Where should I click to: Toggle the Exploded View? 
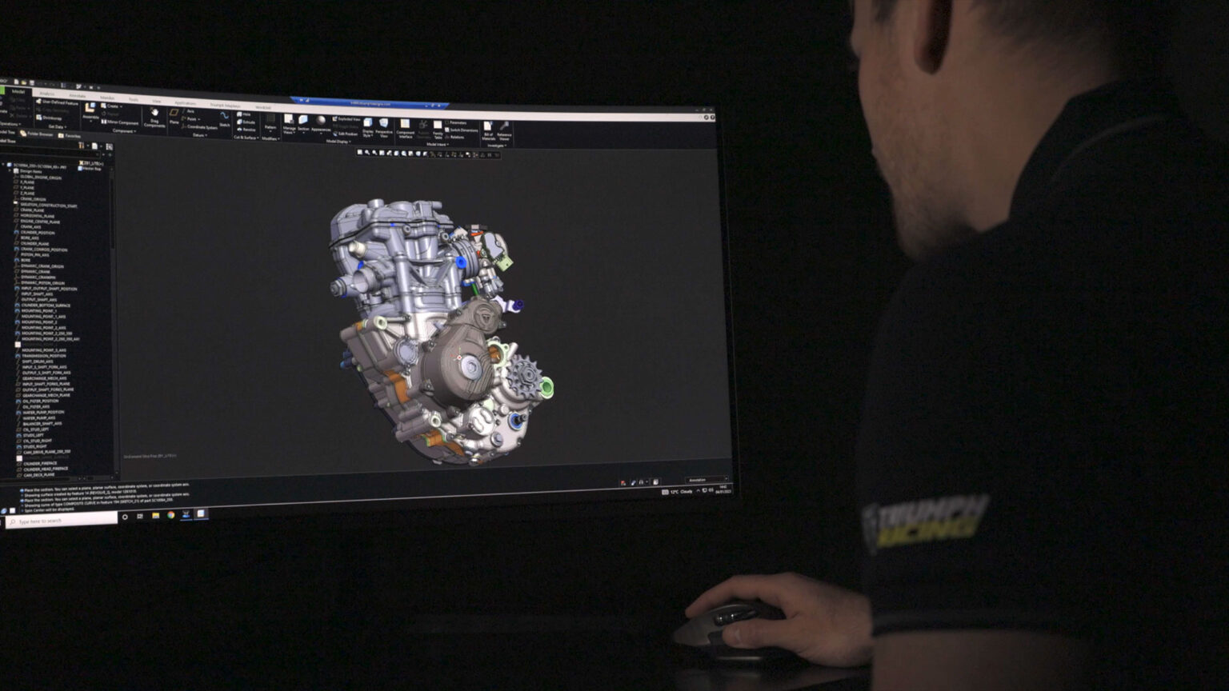click(348, 119)
